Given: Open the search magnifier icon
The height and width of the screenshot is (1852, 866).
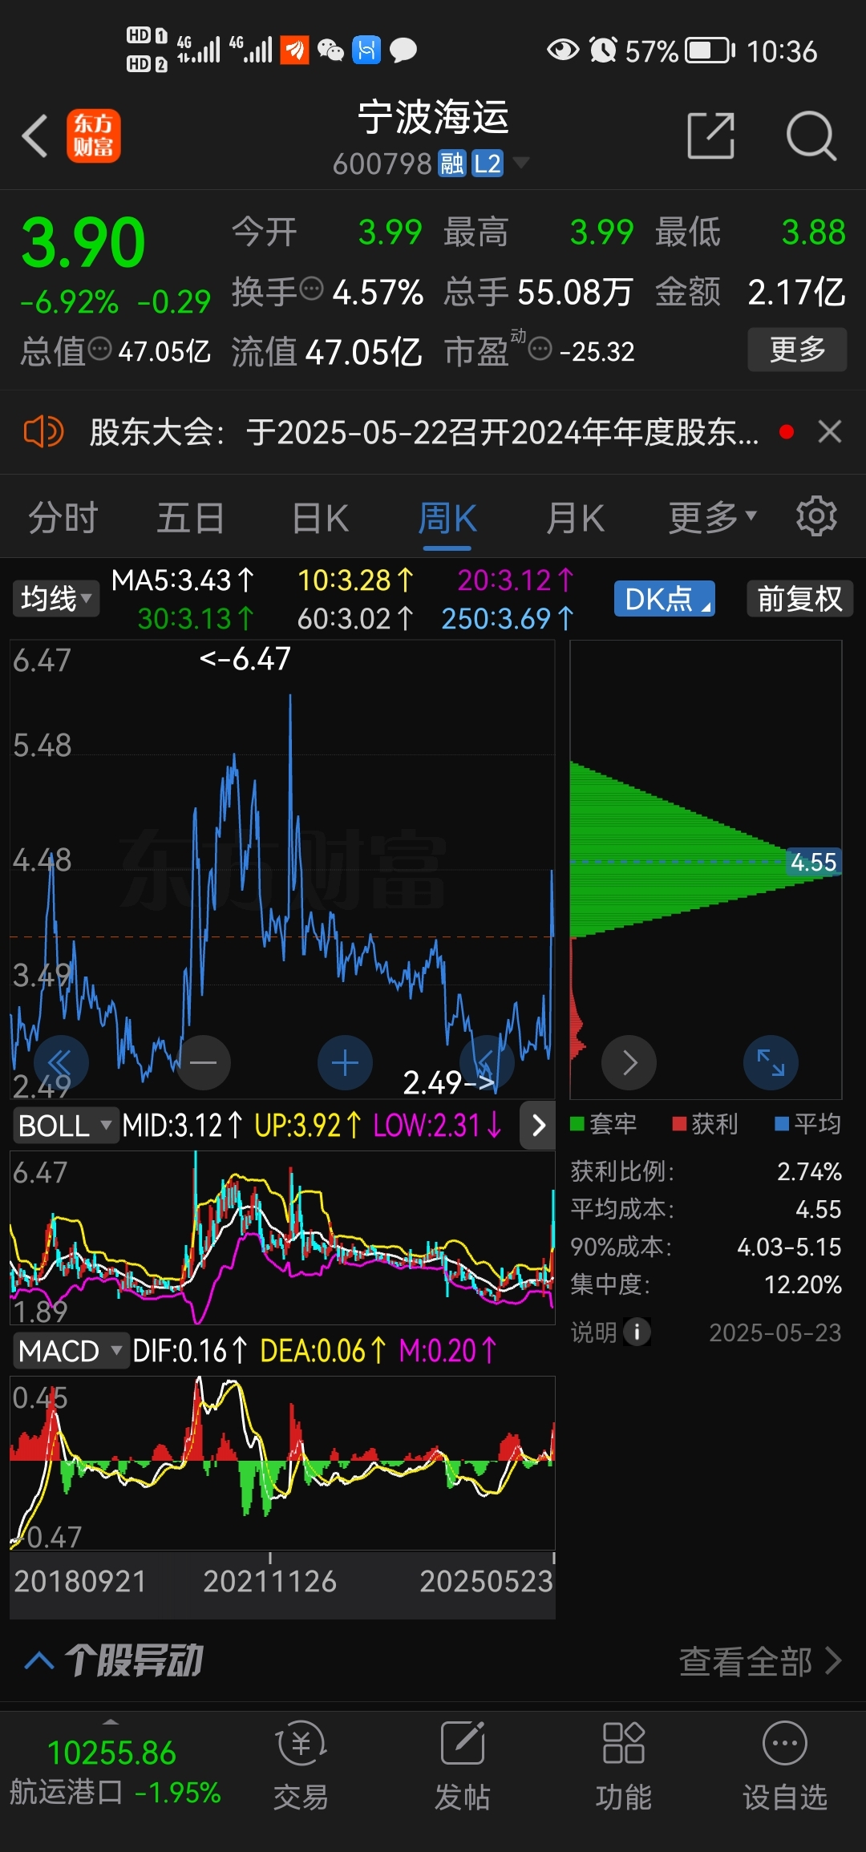Looking at the screenshot, I should coord(811,135).
